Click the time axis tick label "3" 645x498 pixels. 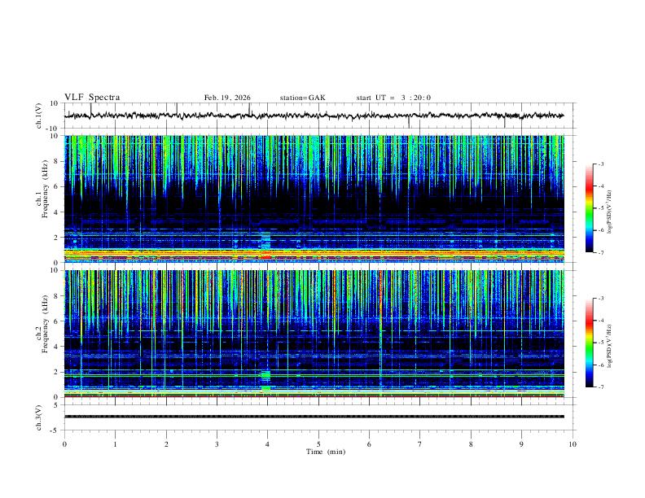pyautogui.click(x=217, y=444)
